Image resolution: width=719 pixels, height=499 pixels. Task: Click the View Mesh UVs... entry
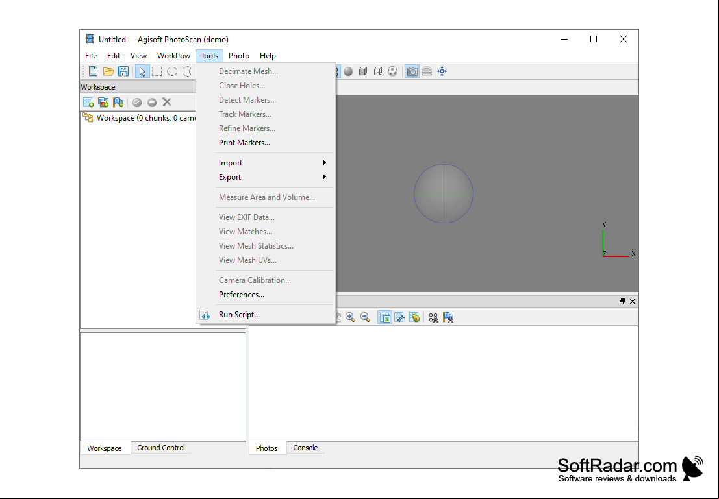266,260
